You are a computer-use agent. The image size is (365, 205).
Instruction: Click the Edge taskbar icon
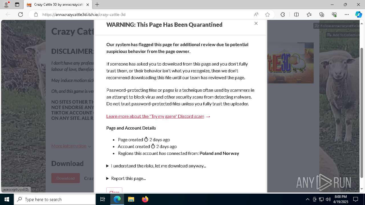tap(117, 199)
